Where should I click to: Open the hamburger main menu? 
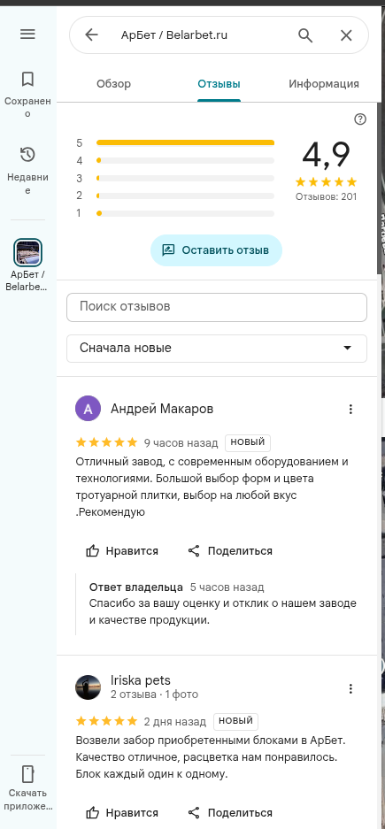[x=27, y=35]
